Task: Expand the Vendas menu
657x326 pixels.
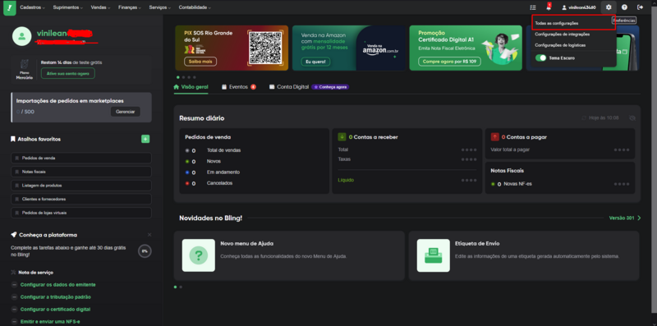Action: pyautogui.click(x=100, y=7)
